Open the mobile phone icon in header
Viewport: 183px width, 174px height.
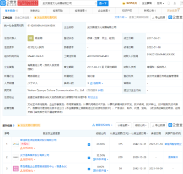[169, 3]
